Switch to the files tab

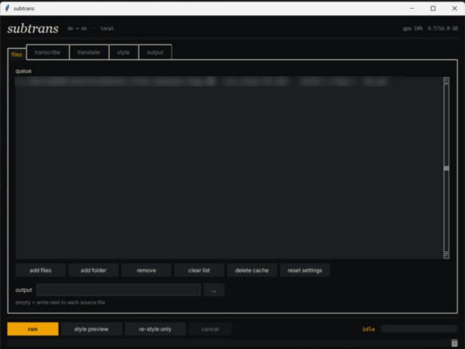17,55
